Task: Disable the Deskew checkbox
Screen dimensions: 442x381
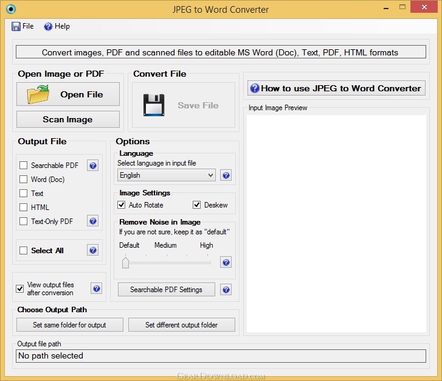Action: 197,204
